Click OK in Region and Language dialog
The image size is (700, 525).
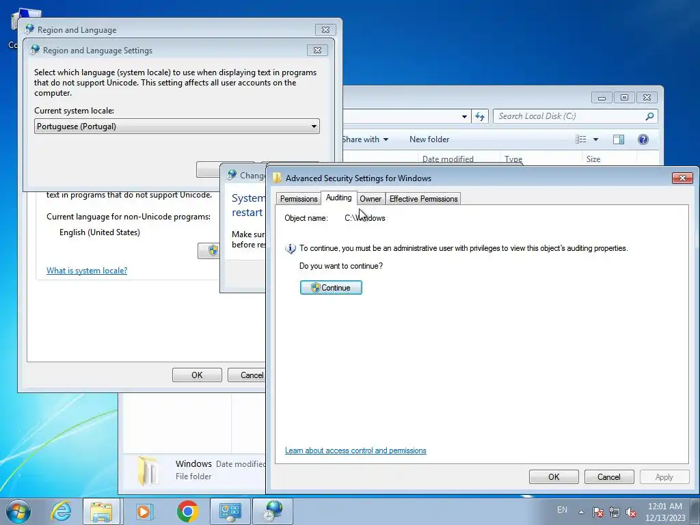click(197, 375)
